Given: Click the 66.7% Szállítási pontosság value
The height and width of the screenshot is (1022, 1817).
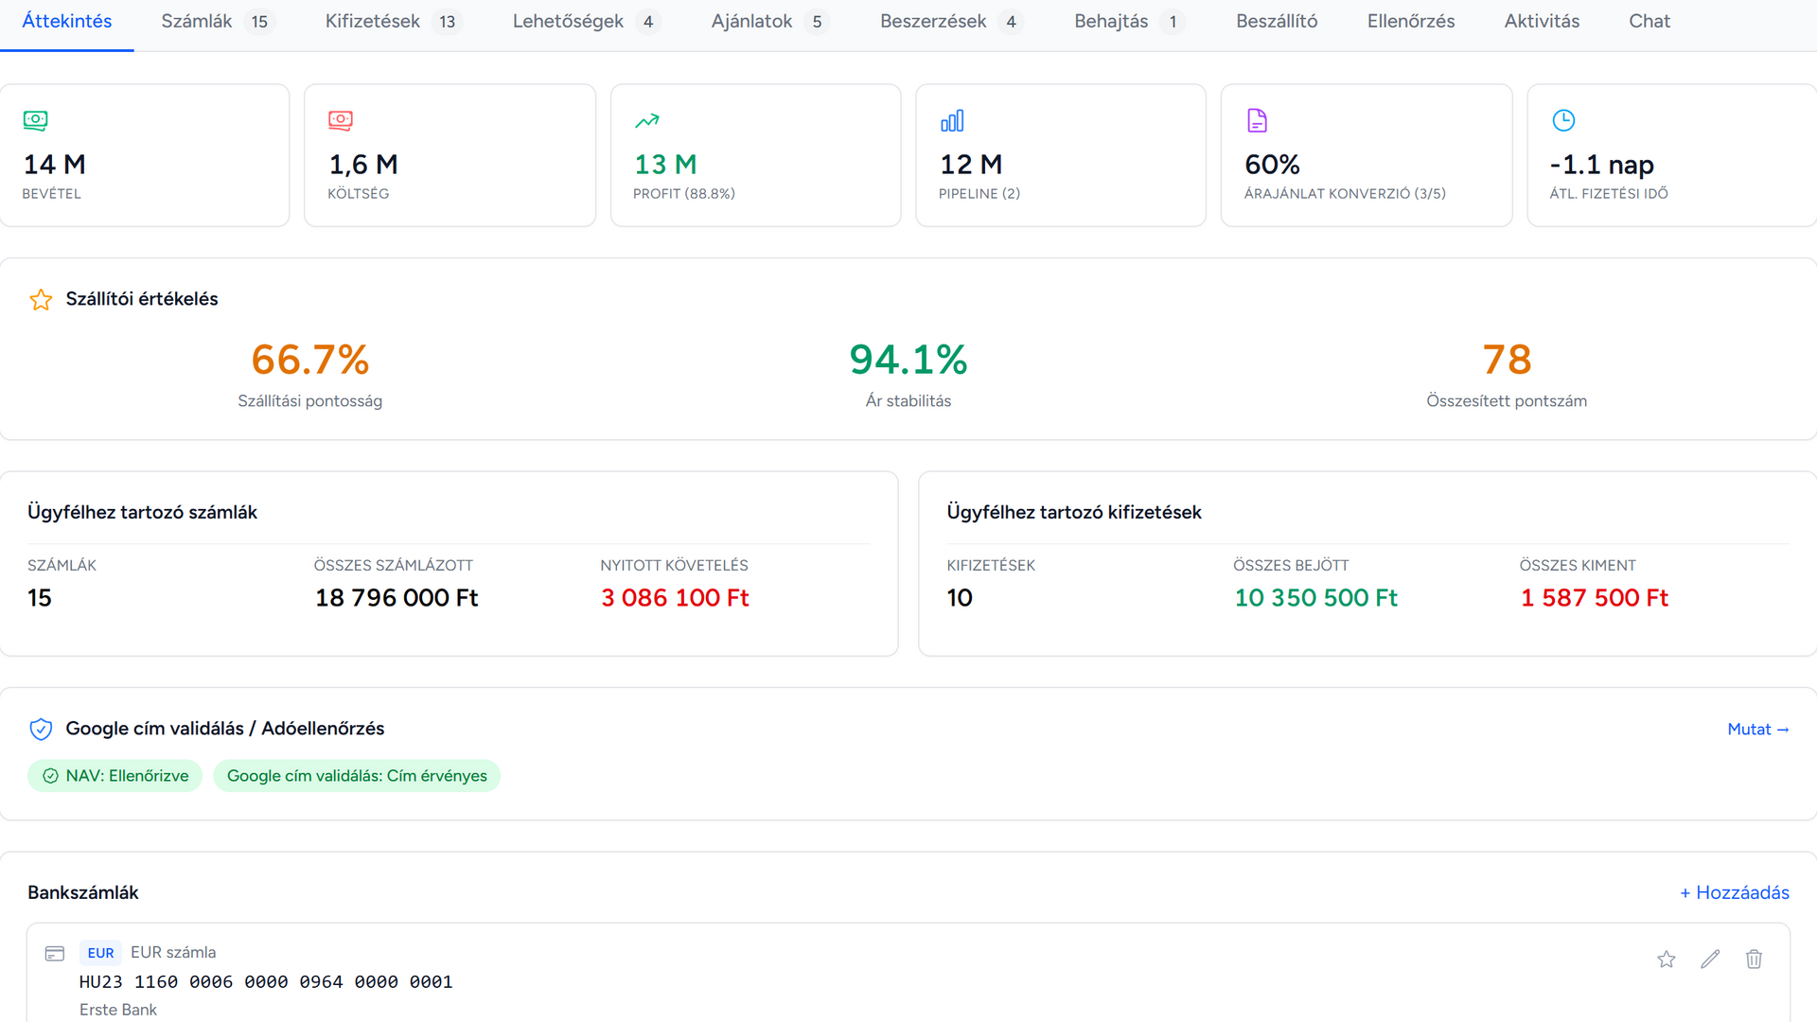Looking at the screenshot, I should point(310,360).
